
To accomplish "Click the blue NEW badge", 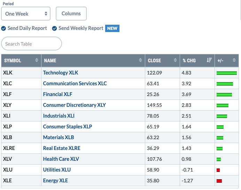I will (x=112, y=29).
